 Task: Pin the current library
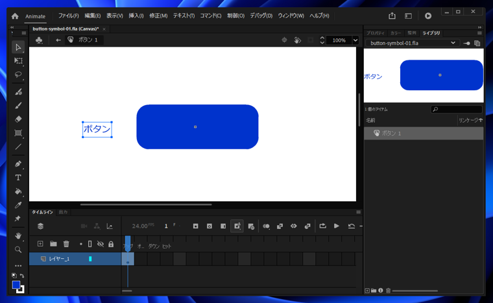click(x=467, y=43)
